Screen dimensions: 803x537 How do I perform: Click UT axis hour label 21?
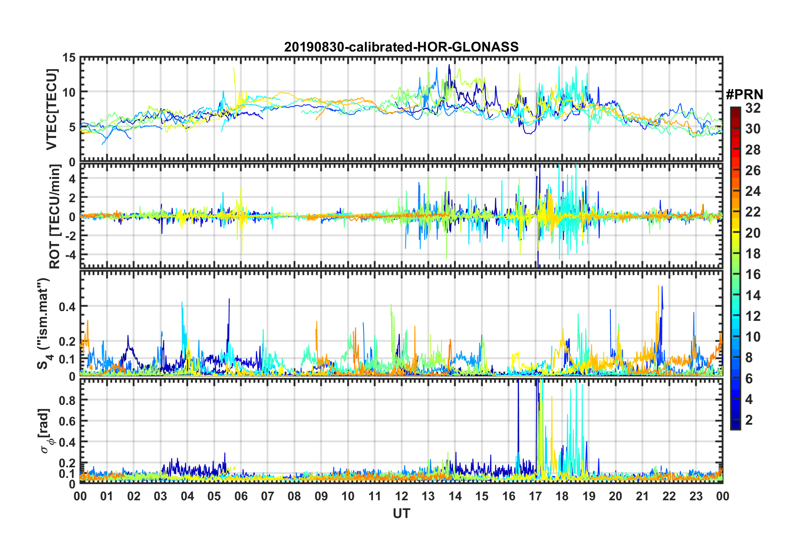[x=642, y=496]
